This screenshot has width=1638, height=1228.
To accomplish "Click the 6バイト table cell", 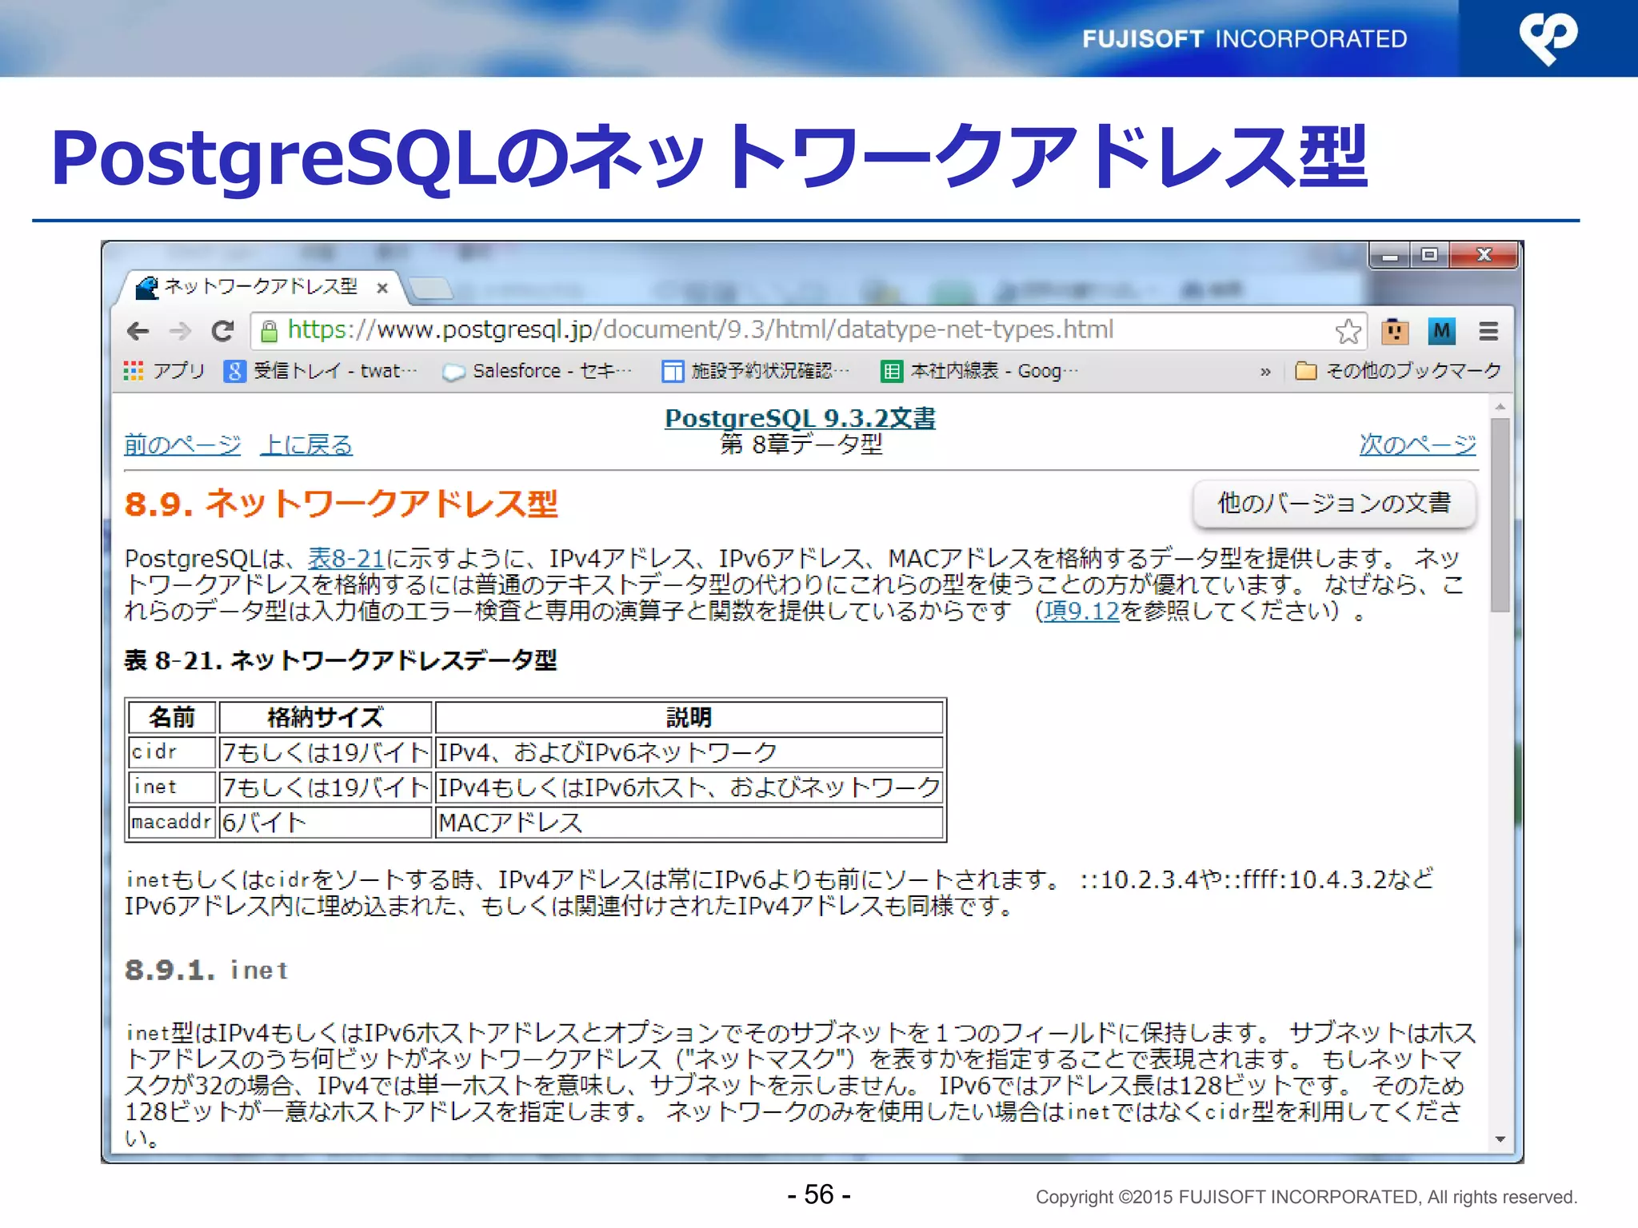I will tap(326, 823).
